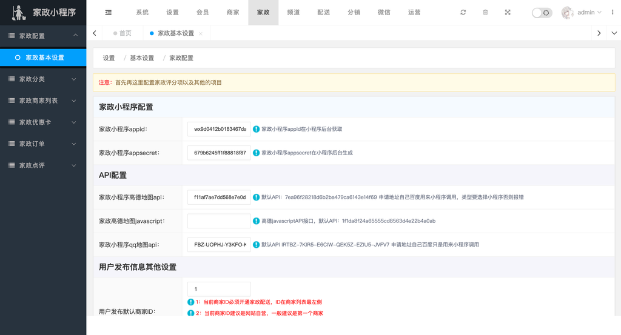Open the 微信 top menu
The width and height of the screenshot is (621, 335).
[384, 13]
